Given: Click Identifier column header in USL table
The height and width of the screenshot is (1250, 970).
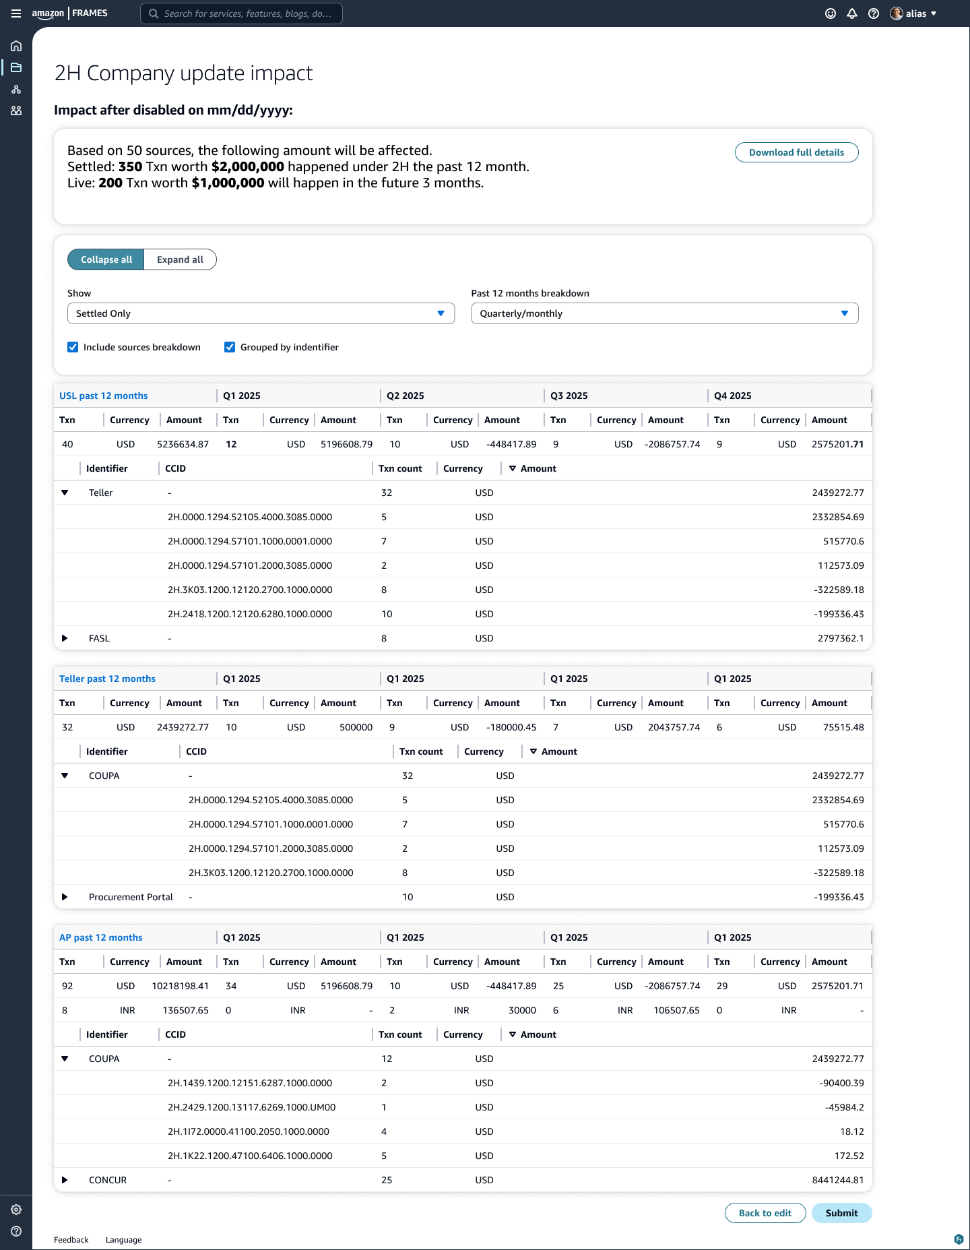Looking at the screenshot, I should 107,468.
